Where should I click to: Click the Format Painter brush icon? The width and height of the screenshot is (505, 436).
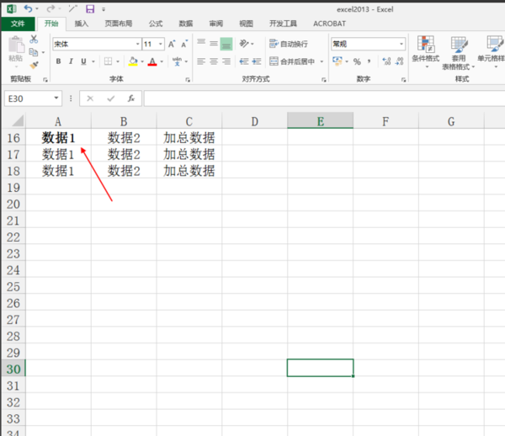[x=34, y=66]
